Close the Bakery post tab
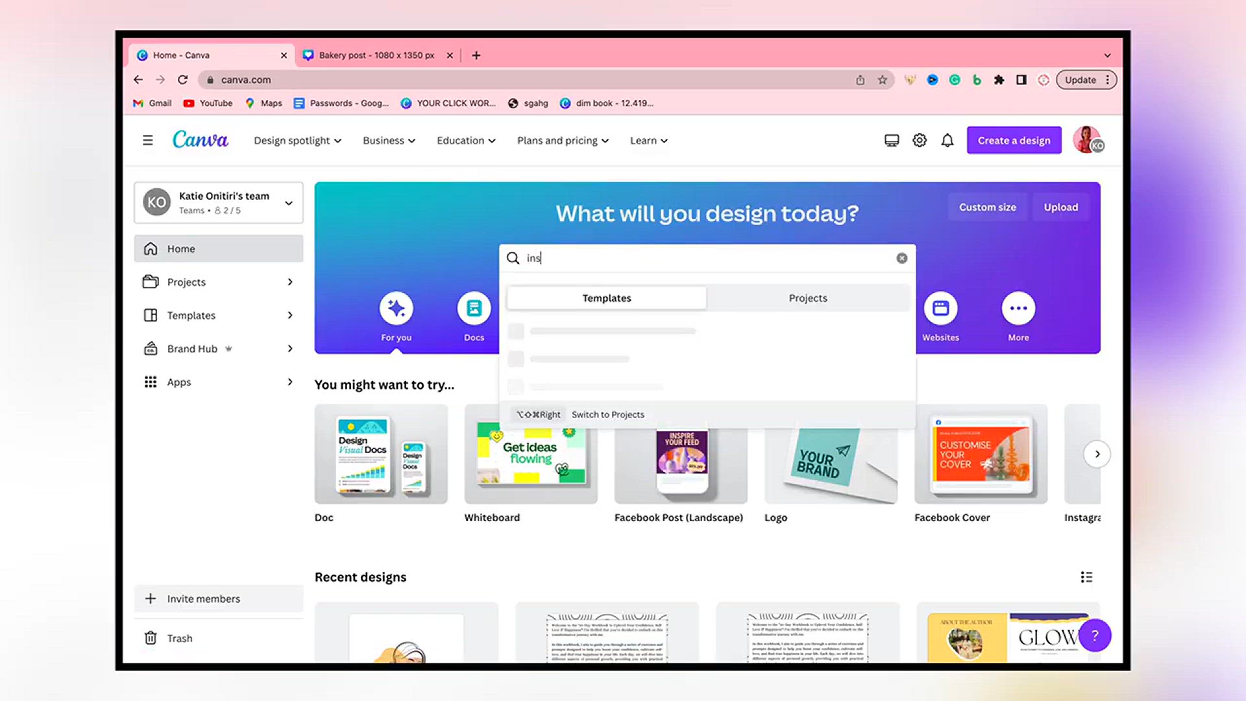Image resolution: width=1246 pixels, height=701 pixels. 450,55
